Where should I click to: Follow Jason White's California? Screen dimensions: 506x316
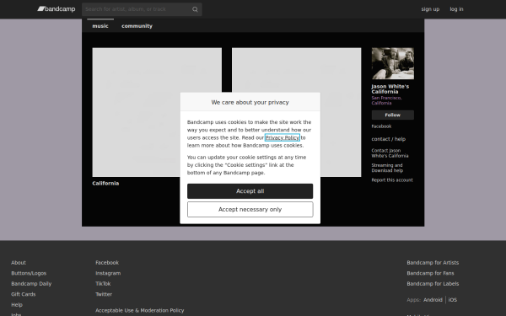tap(392, 115)
